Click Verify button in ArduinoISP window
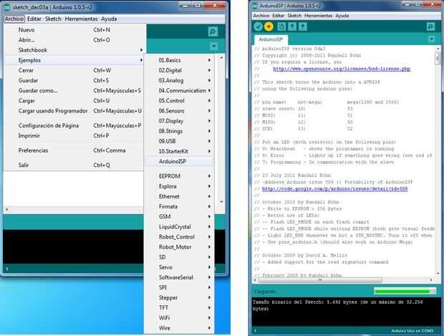This screenshot has height=336, width=444. tap(258, 27)
